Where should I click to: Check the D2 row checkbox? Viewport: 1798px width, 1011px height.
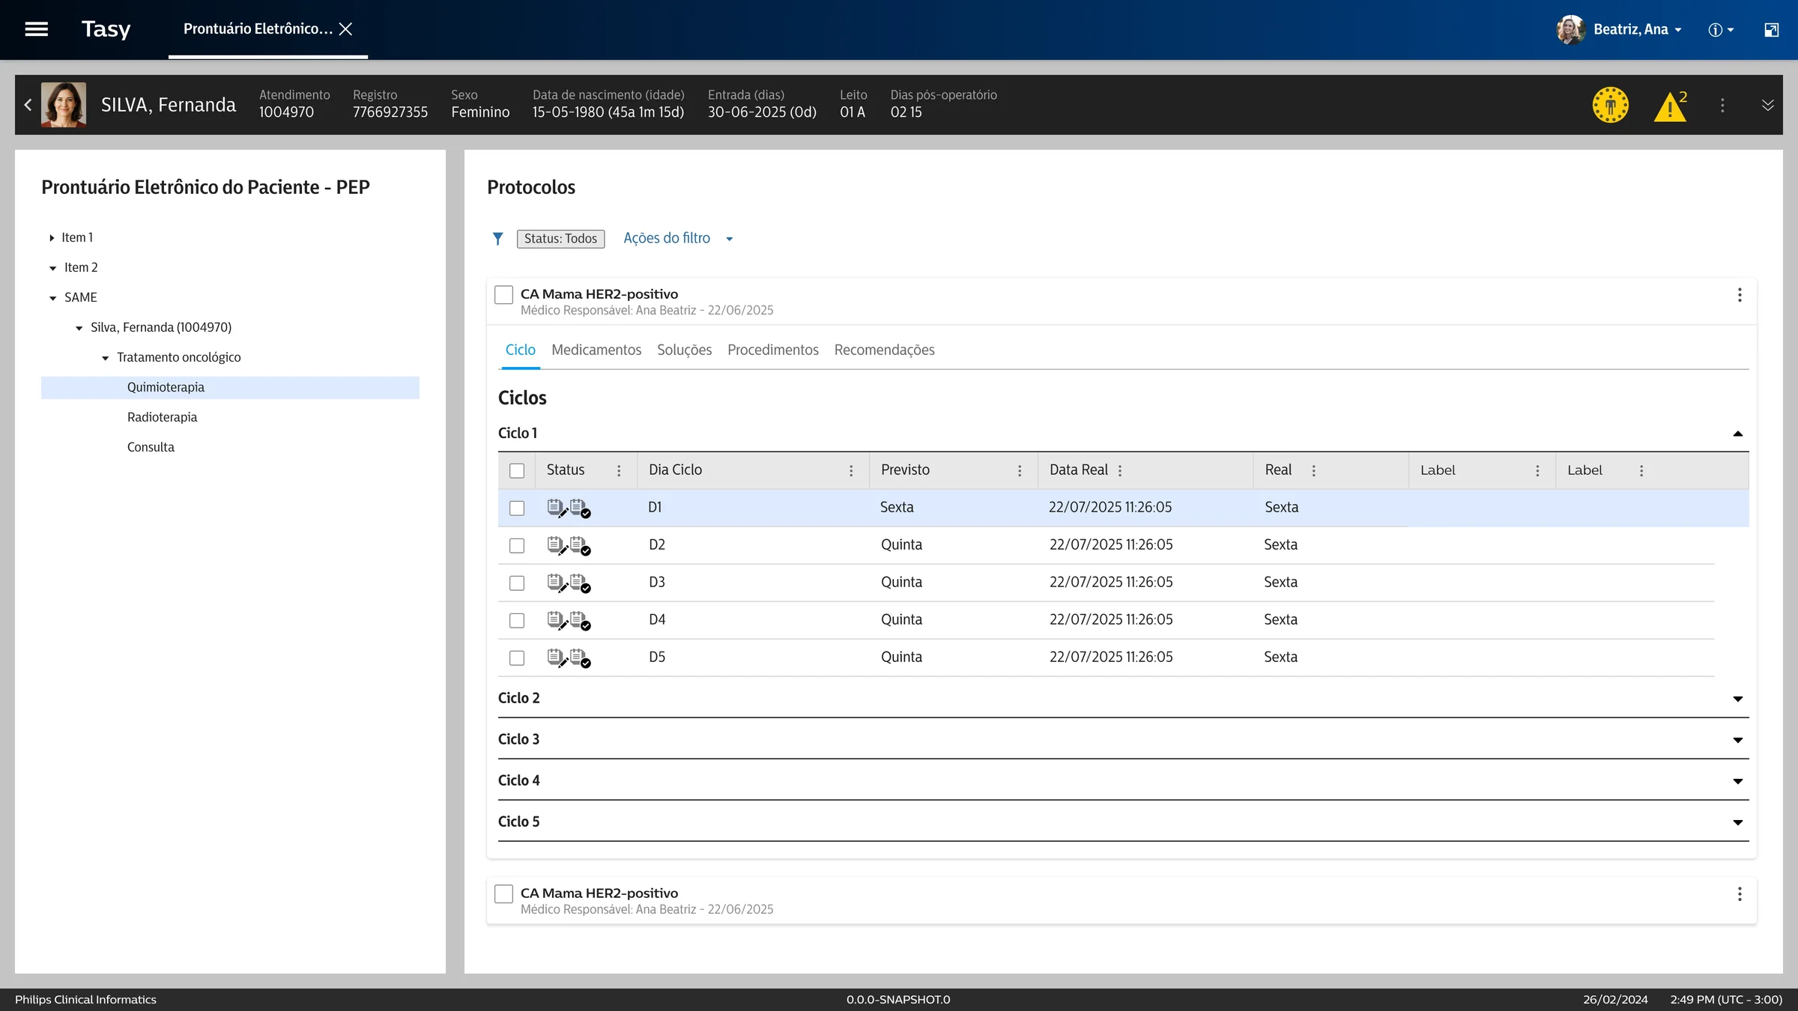tap(517, 545)
